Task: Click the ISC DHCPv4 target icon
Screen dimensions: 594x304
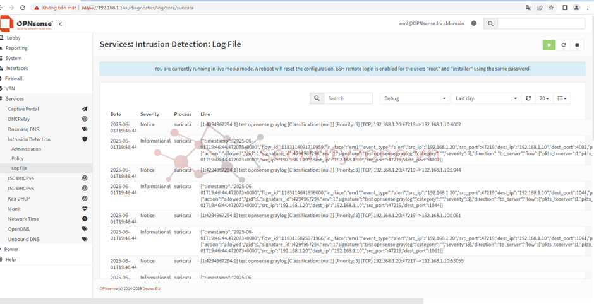Action: pyautogui.click(x=85, y=178)
